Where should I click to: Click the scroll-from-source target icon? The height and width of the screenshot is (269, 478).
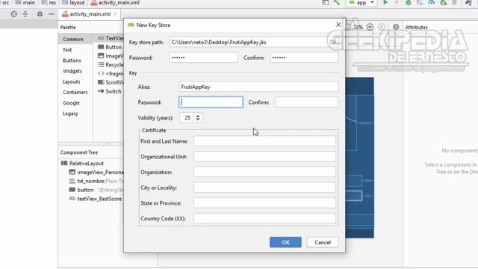13,14
